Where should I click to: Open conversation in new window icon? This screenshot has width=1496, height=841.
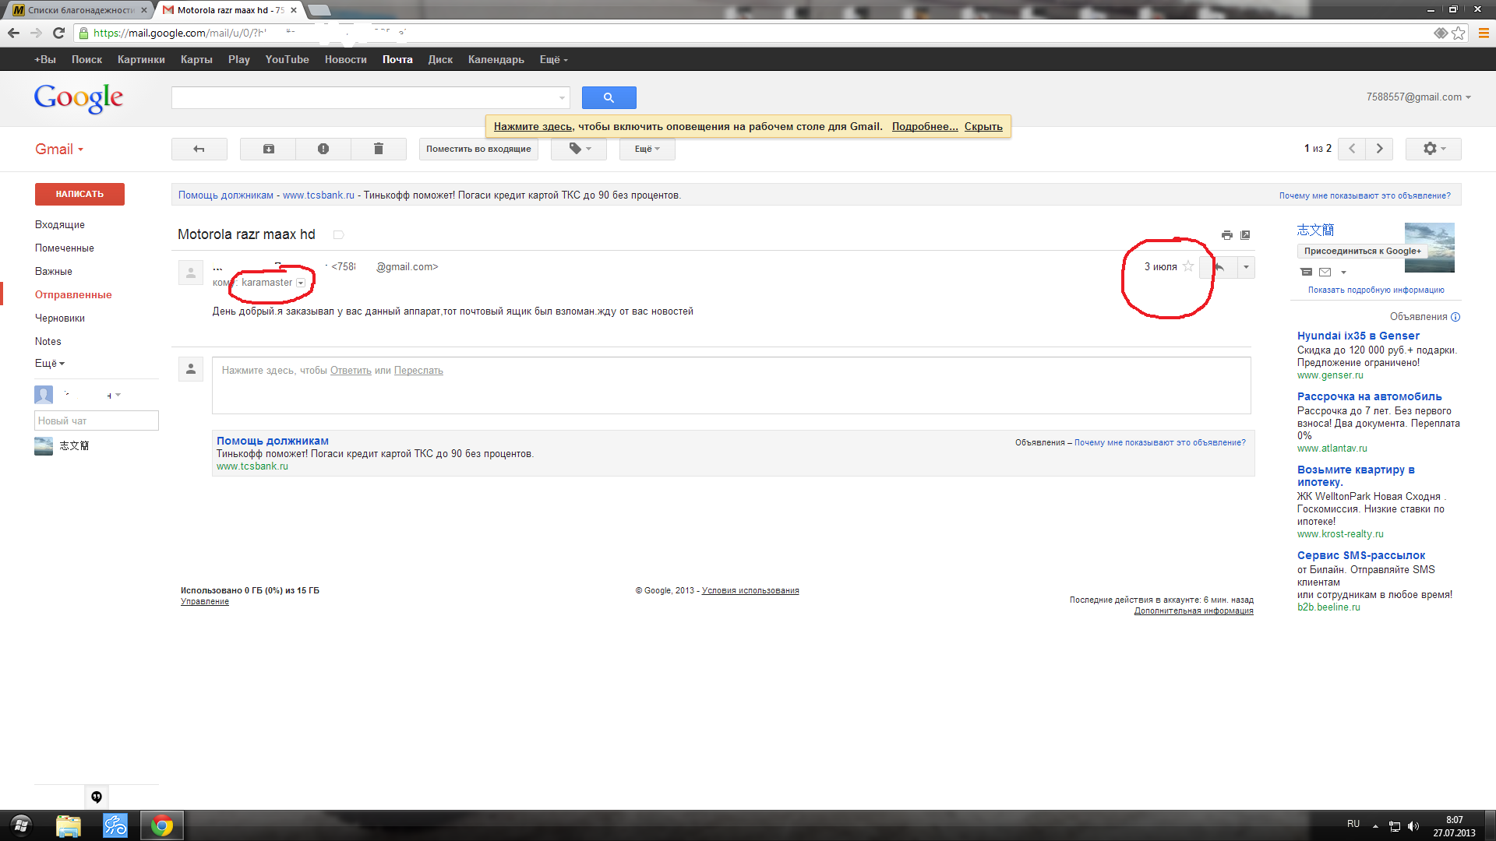(x=1245, y=235)
